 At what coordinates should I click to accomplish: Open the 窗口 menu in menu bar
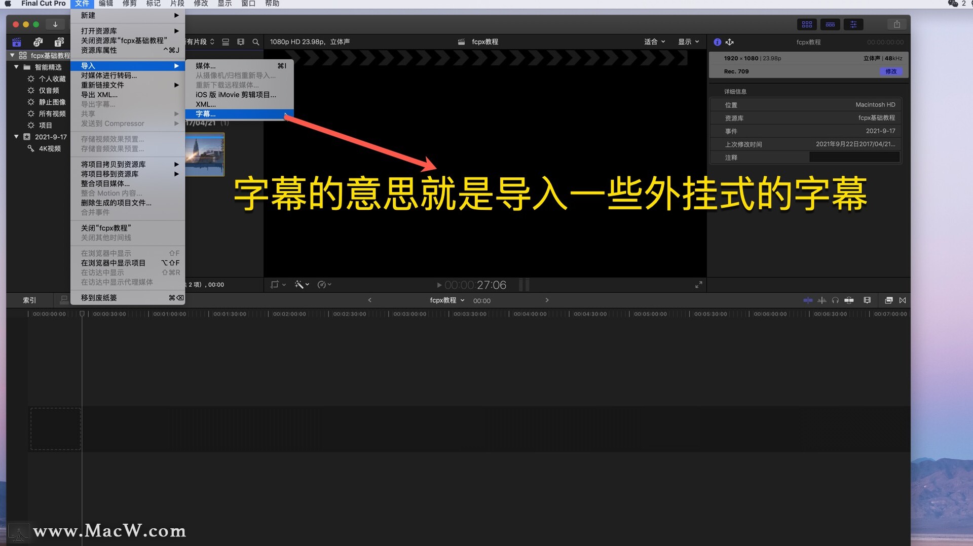[248, 4]
